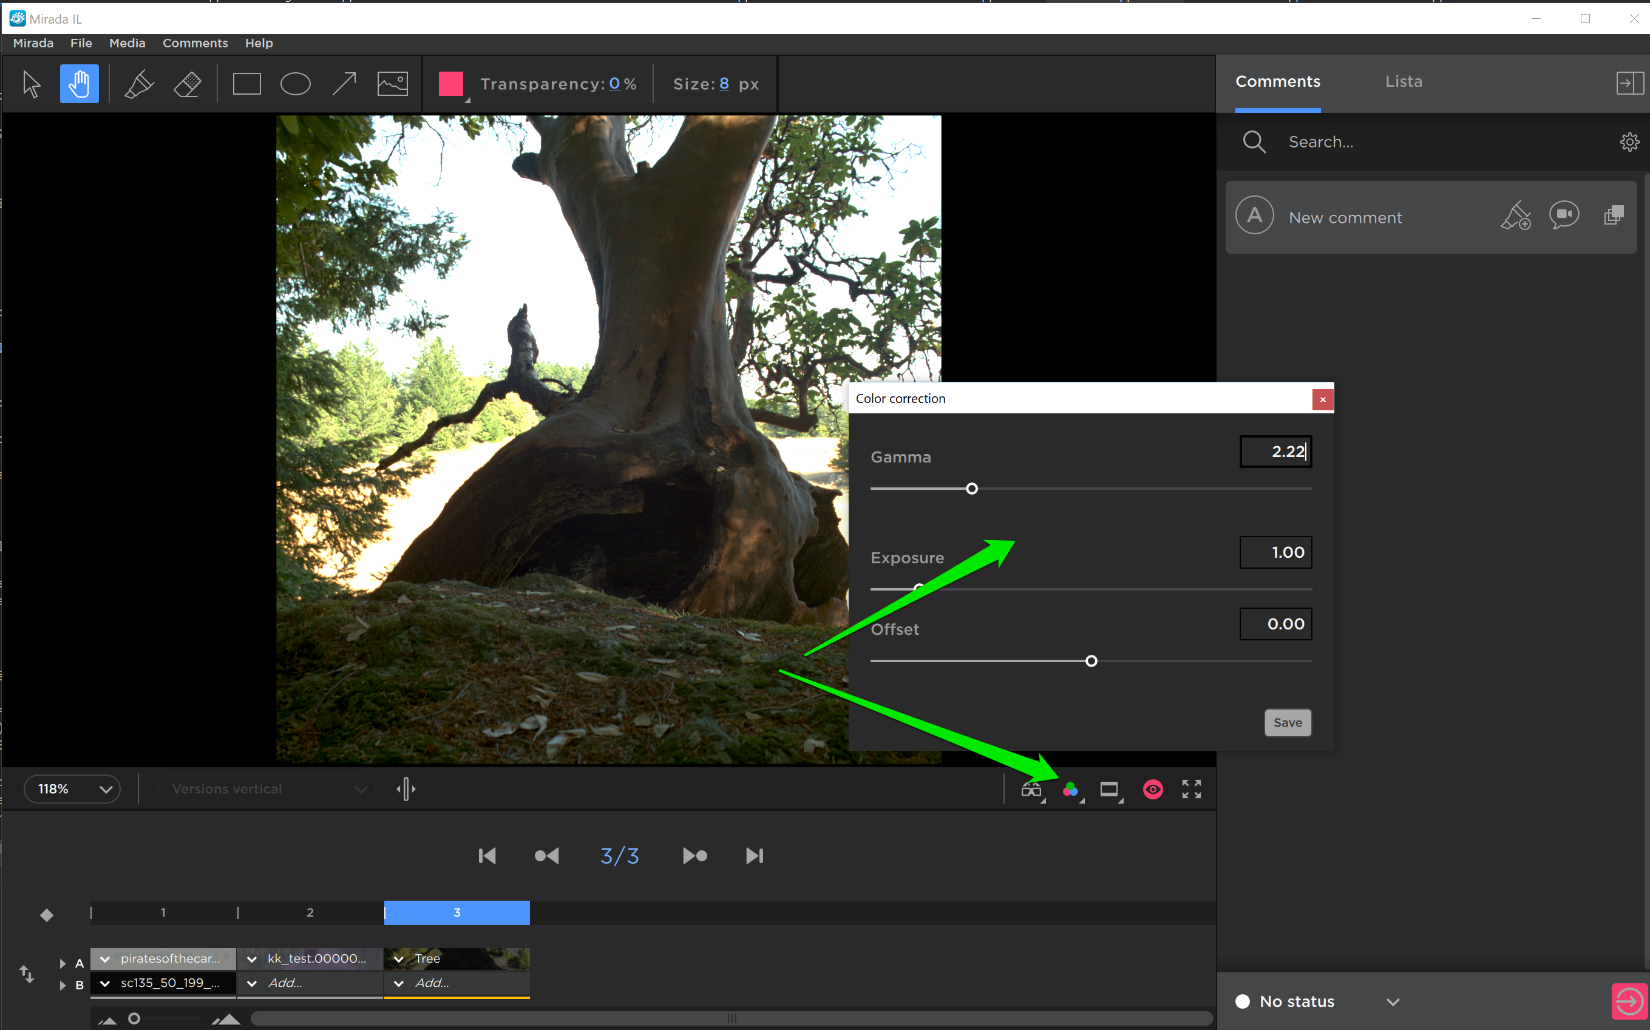Click the Transparency value 0
The height and width of the screenshot is (1030, 1650).
pos(614,84)
